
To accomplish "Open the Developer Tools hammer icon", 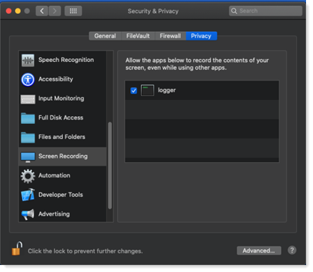I will click(28, 195).
